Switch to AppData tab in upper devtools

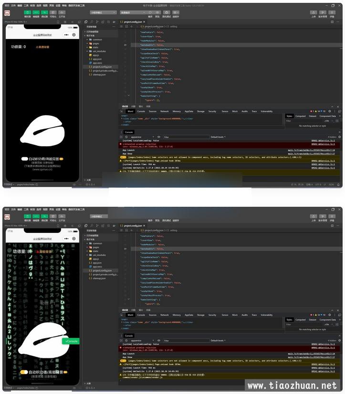pyautogui.click(x=189, y=111)
